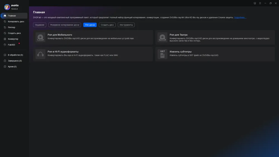This screenshot has width=279, height=157.
Task: Follow the Подробнее link
Action: point(240,17)
